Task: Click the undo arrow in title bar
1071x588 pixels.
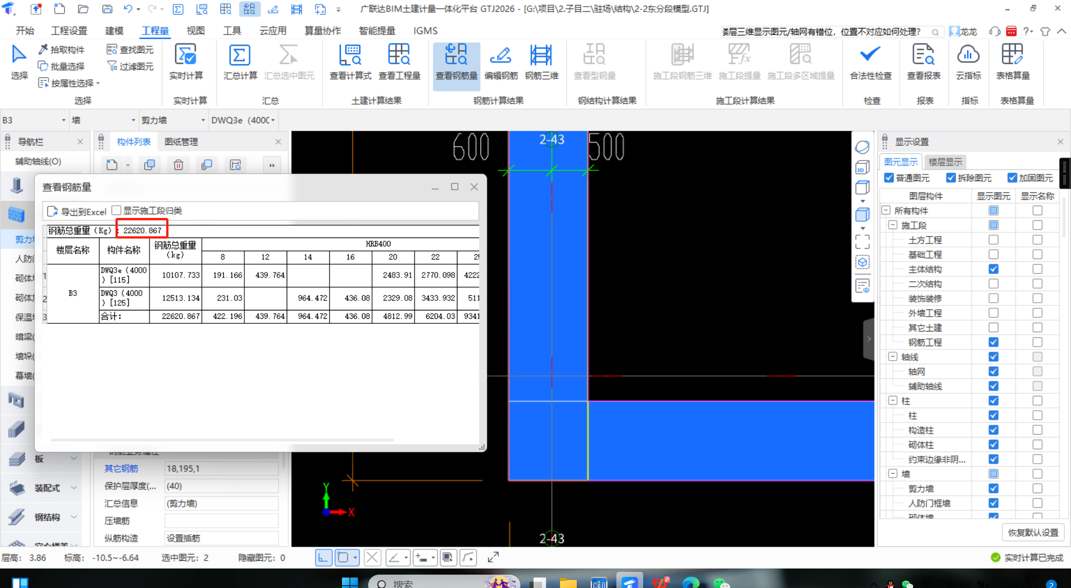Action: 128,9
